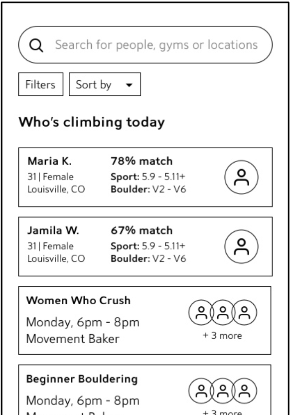Open Maria K.'s name in match card
Image resolution: width=290 pixels, height=415 pixels.
pos(49,161)
